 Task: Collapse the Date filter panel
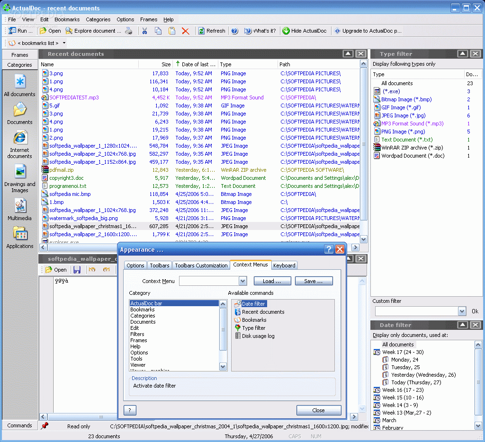[462, 325]
